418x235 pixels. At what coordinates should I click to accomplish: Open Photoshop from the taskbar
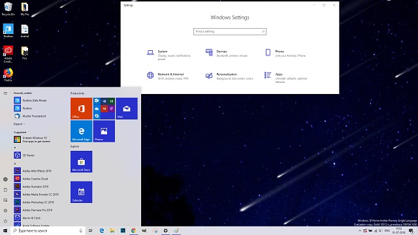point(123,230)
